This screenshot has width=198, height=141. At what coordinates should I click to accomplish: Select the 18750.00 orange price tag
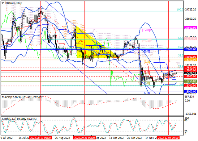tap(191, 60)
